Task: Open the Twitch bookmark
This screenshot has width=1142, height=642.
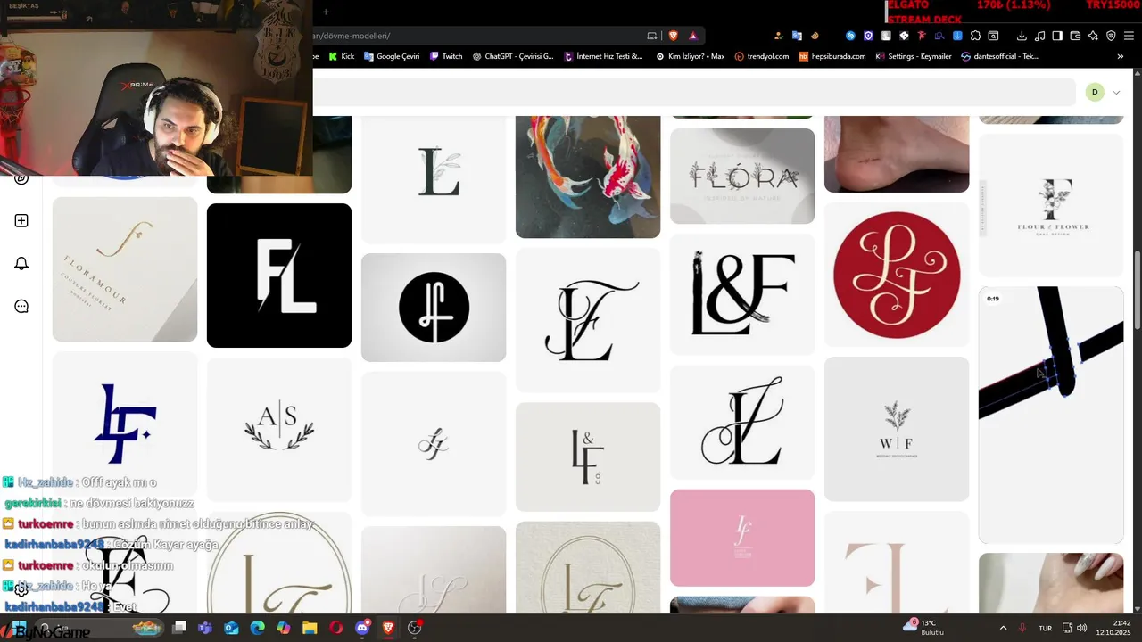Action: (x=446, y=56)
